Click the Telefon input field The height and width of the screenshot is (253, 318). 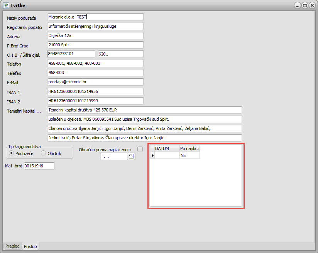point(96,63)
